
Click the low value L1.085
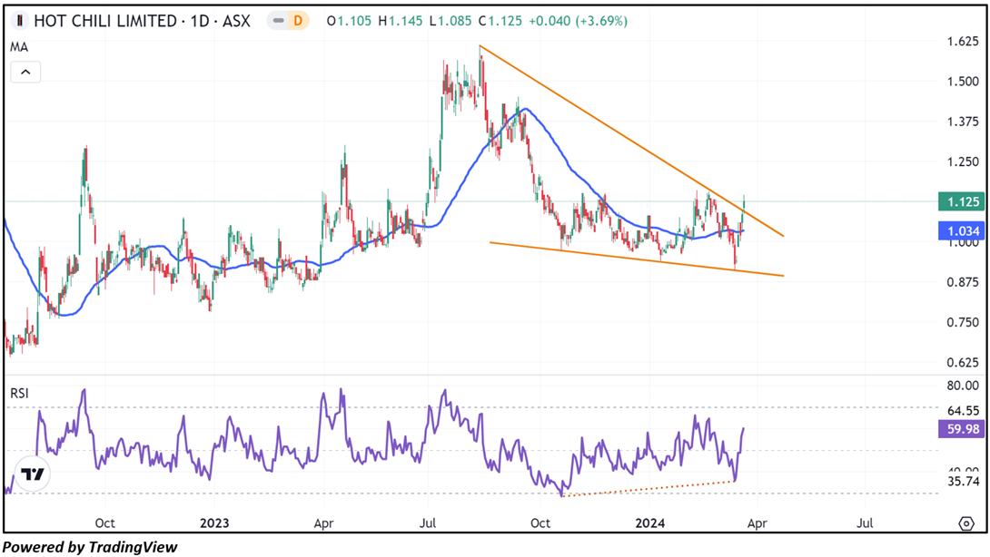pos(450,21)
